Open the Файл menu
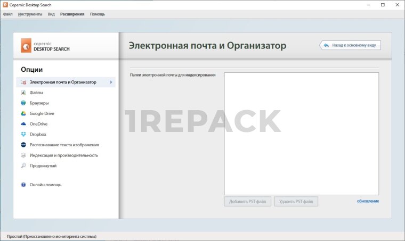This screenshot has width=405, height=241. (x=7, y=14)
